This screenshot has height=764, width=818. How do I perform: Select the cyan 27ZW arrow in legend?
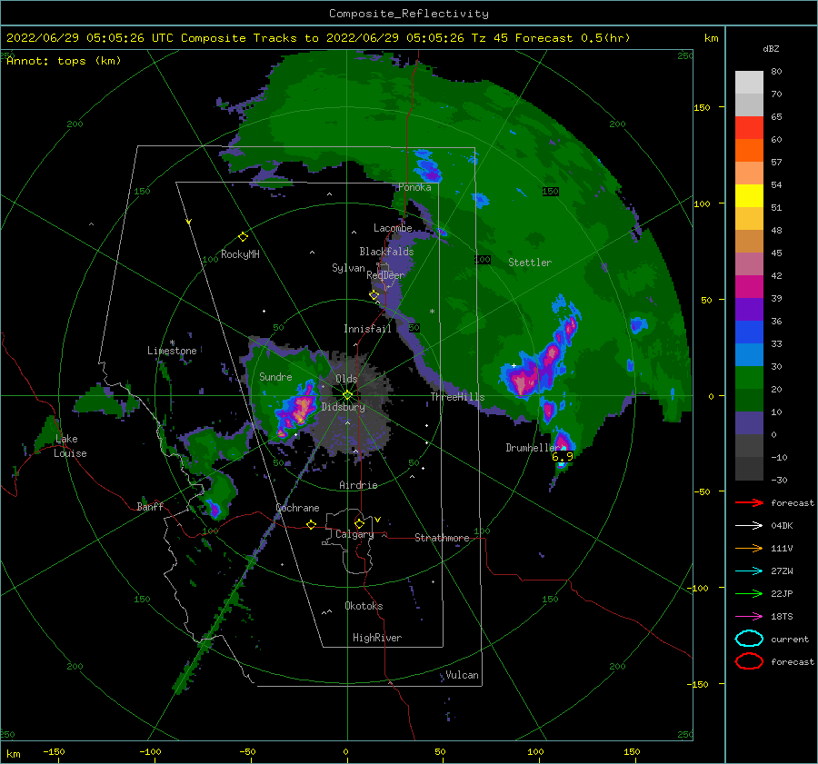click(x=749, y=571)
